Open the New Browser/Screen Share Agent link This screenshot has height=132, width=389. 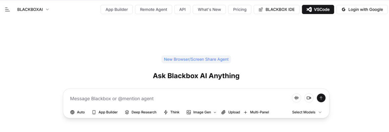pos(196,59)
